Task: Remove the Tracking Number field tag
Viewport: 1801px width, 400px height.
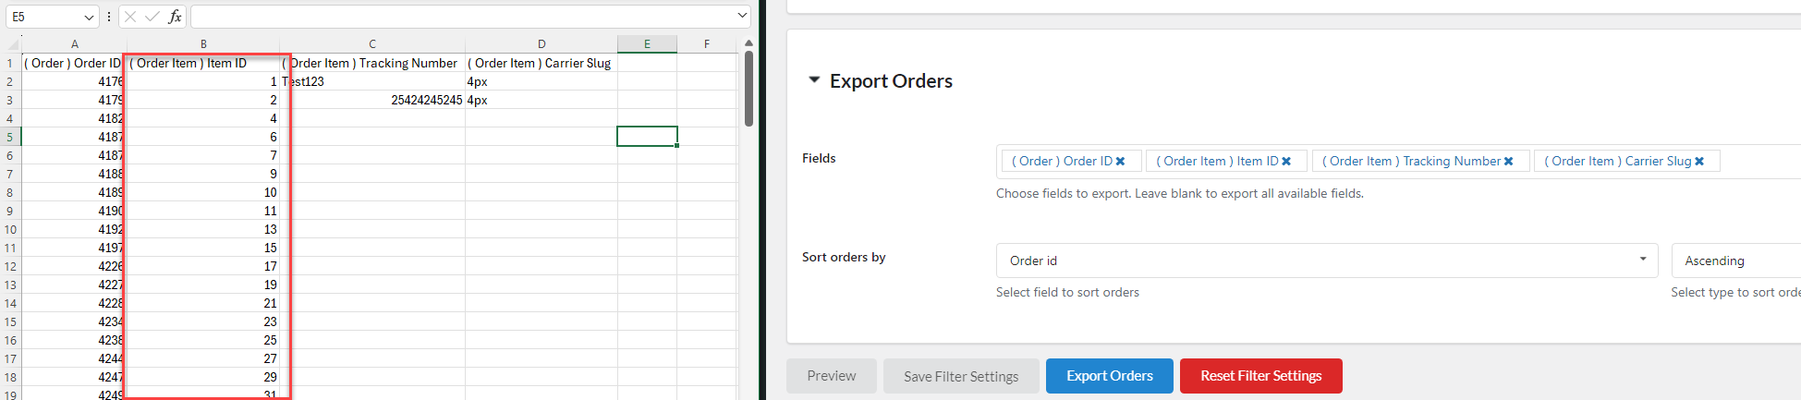Action: (x=1509, y=162)
